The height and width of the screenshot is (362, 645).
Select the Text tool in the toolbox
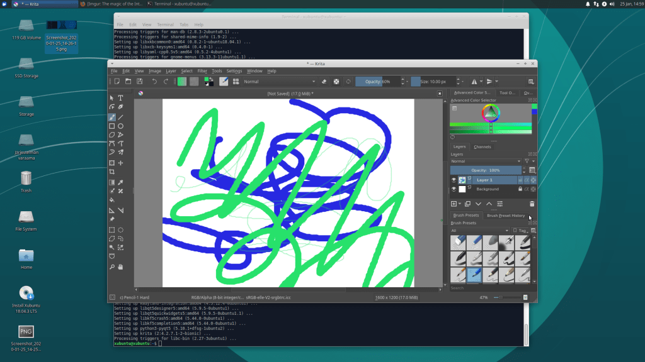[x=120, y=98]
